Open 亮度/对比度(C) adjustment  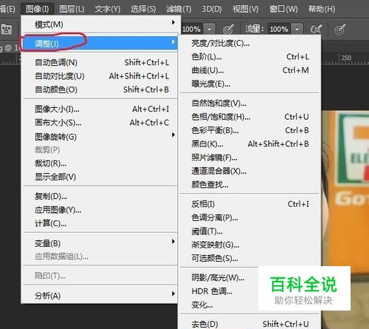pyautogui.click(x=249, y=44)
